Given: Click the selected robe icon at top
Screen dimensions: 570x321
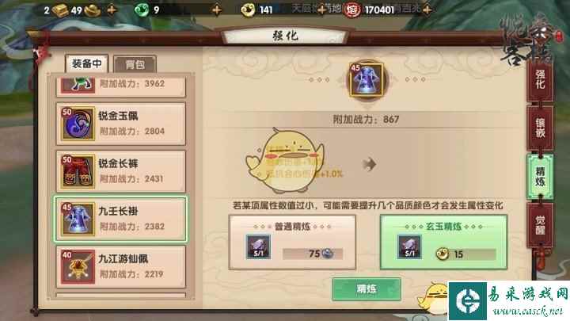Looking at the screenshot, I should pyautogui.click(x=366, y=80).
